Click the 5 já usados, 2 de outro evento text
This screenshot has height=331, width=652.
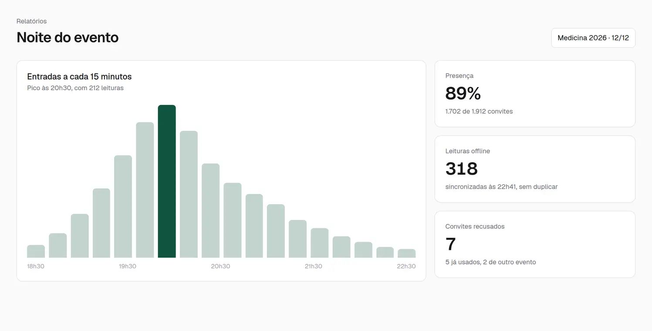(x=491, y=262)
